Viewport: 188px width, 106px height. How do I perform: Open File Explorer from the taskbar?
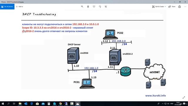click(x=20, y=104)
